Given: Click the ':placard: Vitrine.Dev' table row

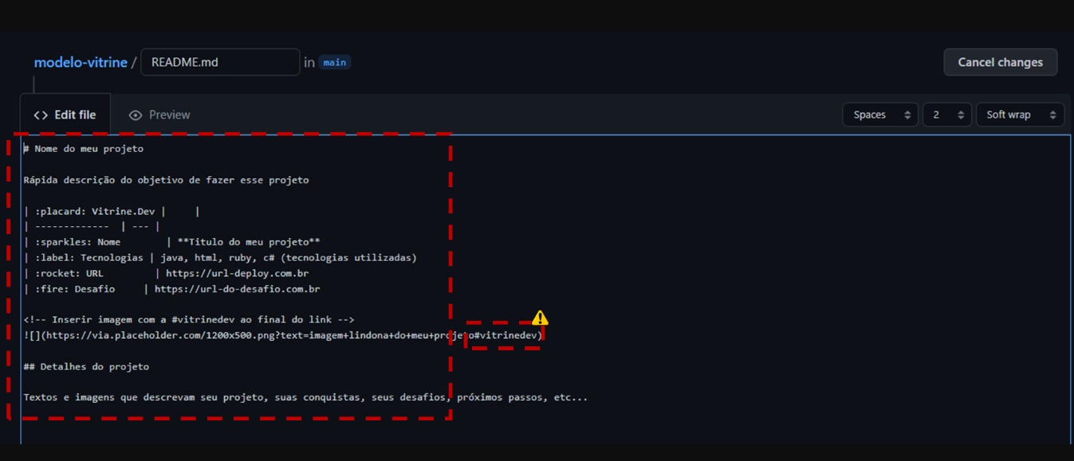Looking at the screenshot, I should [112, 211].
